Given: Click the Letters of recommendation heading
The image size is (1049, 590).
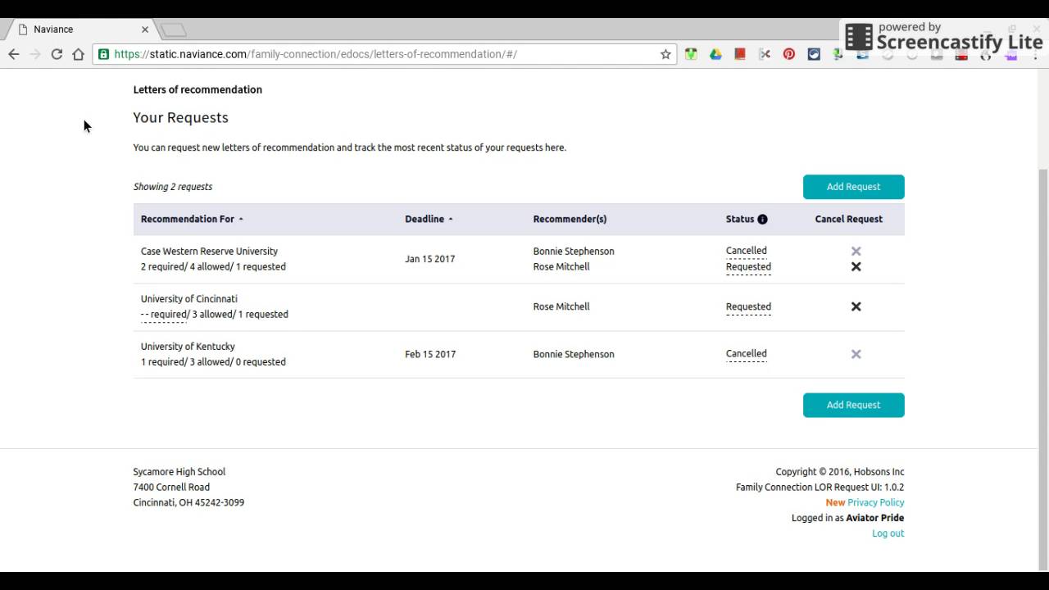Looking at the screenshot, I should point(198,89).
